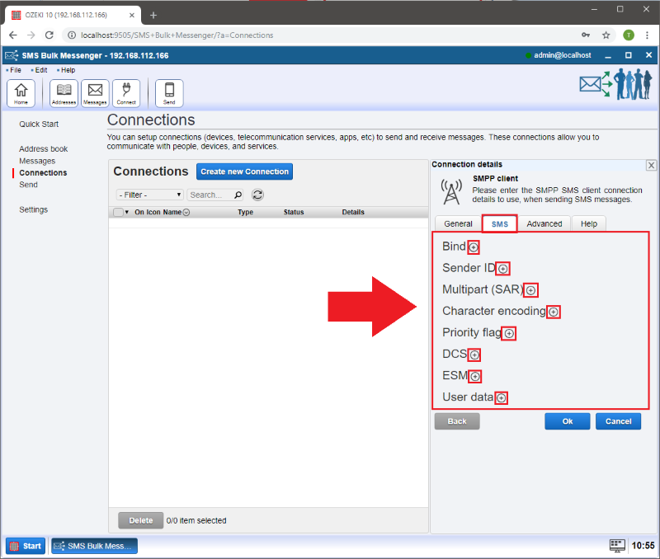660x559 pixels.
Task: Open the Filter dropdown
Action: (150, 195)
